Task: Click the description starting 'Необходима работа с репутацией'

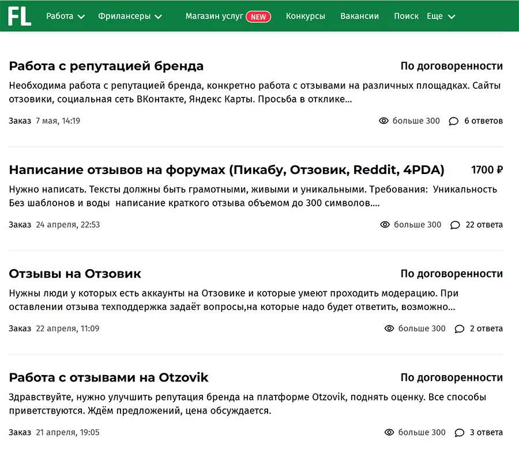Action: tap(254, 92)
